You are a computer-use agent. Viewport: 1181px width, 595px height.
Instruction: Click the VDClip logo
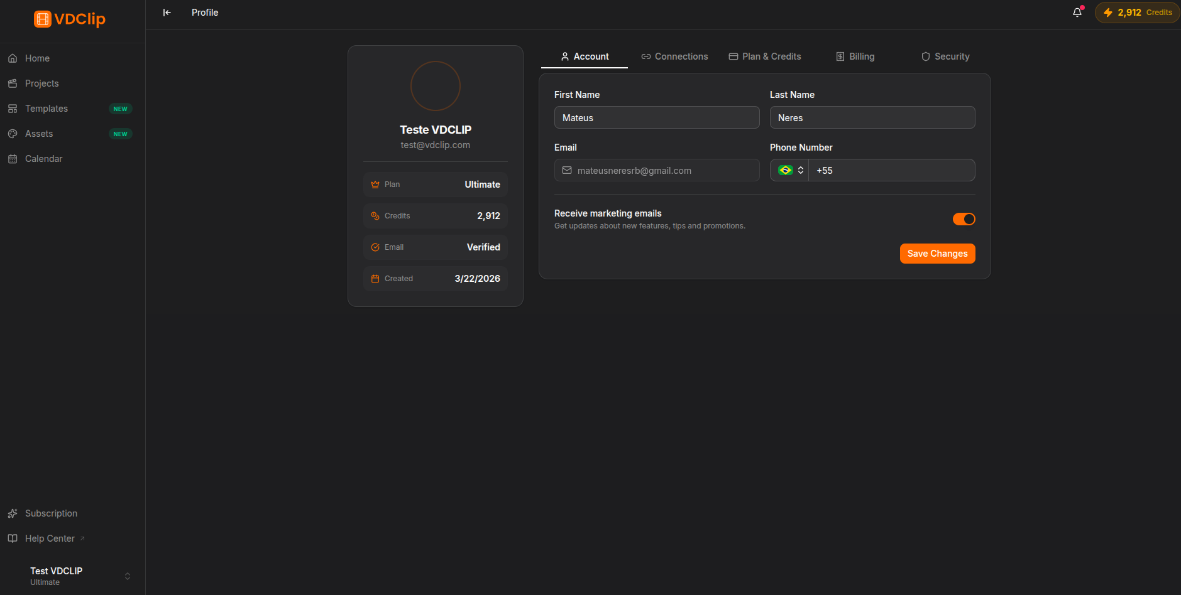(x=70, y=19)
